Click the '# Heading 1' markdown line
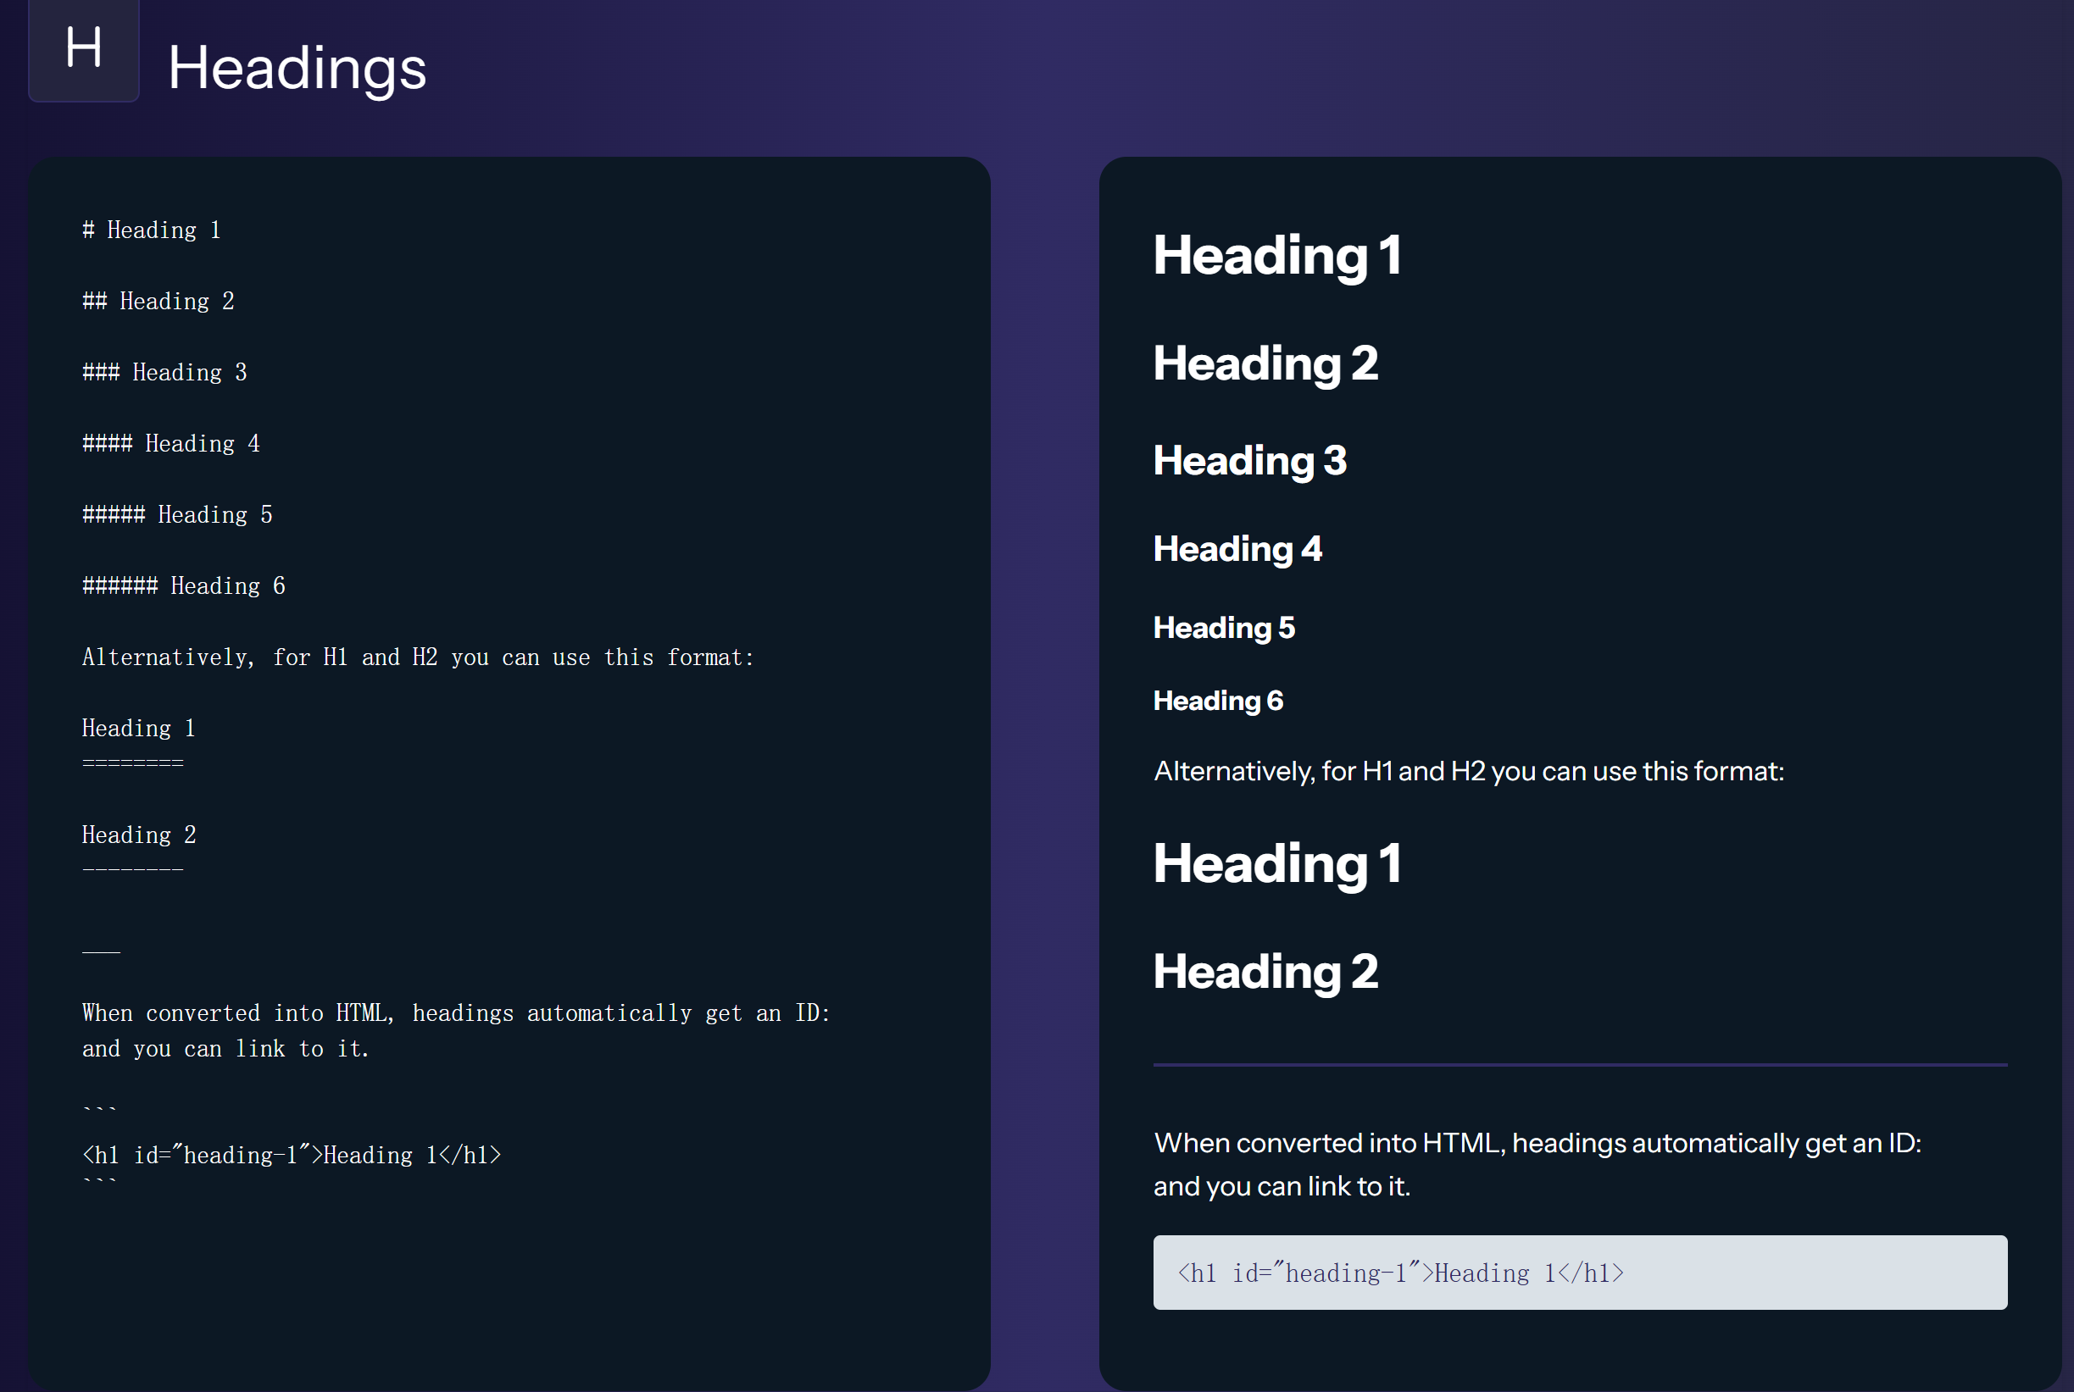 [151, 230]
